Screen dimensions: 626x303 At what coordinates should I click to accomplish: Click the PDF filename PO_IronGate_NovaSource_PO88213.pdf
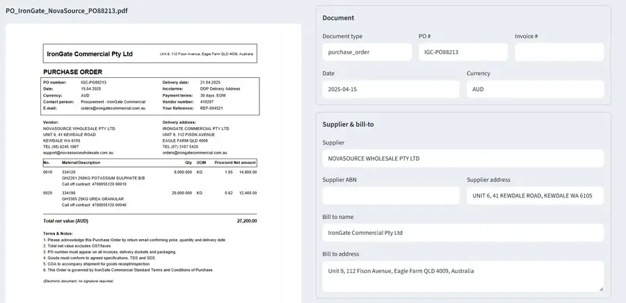[67, 10]
